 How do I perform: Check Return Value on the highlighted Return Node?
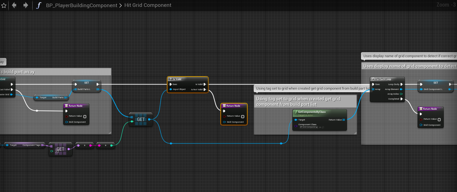coord(243,116)
